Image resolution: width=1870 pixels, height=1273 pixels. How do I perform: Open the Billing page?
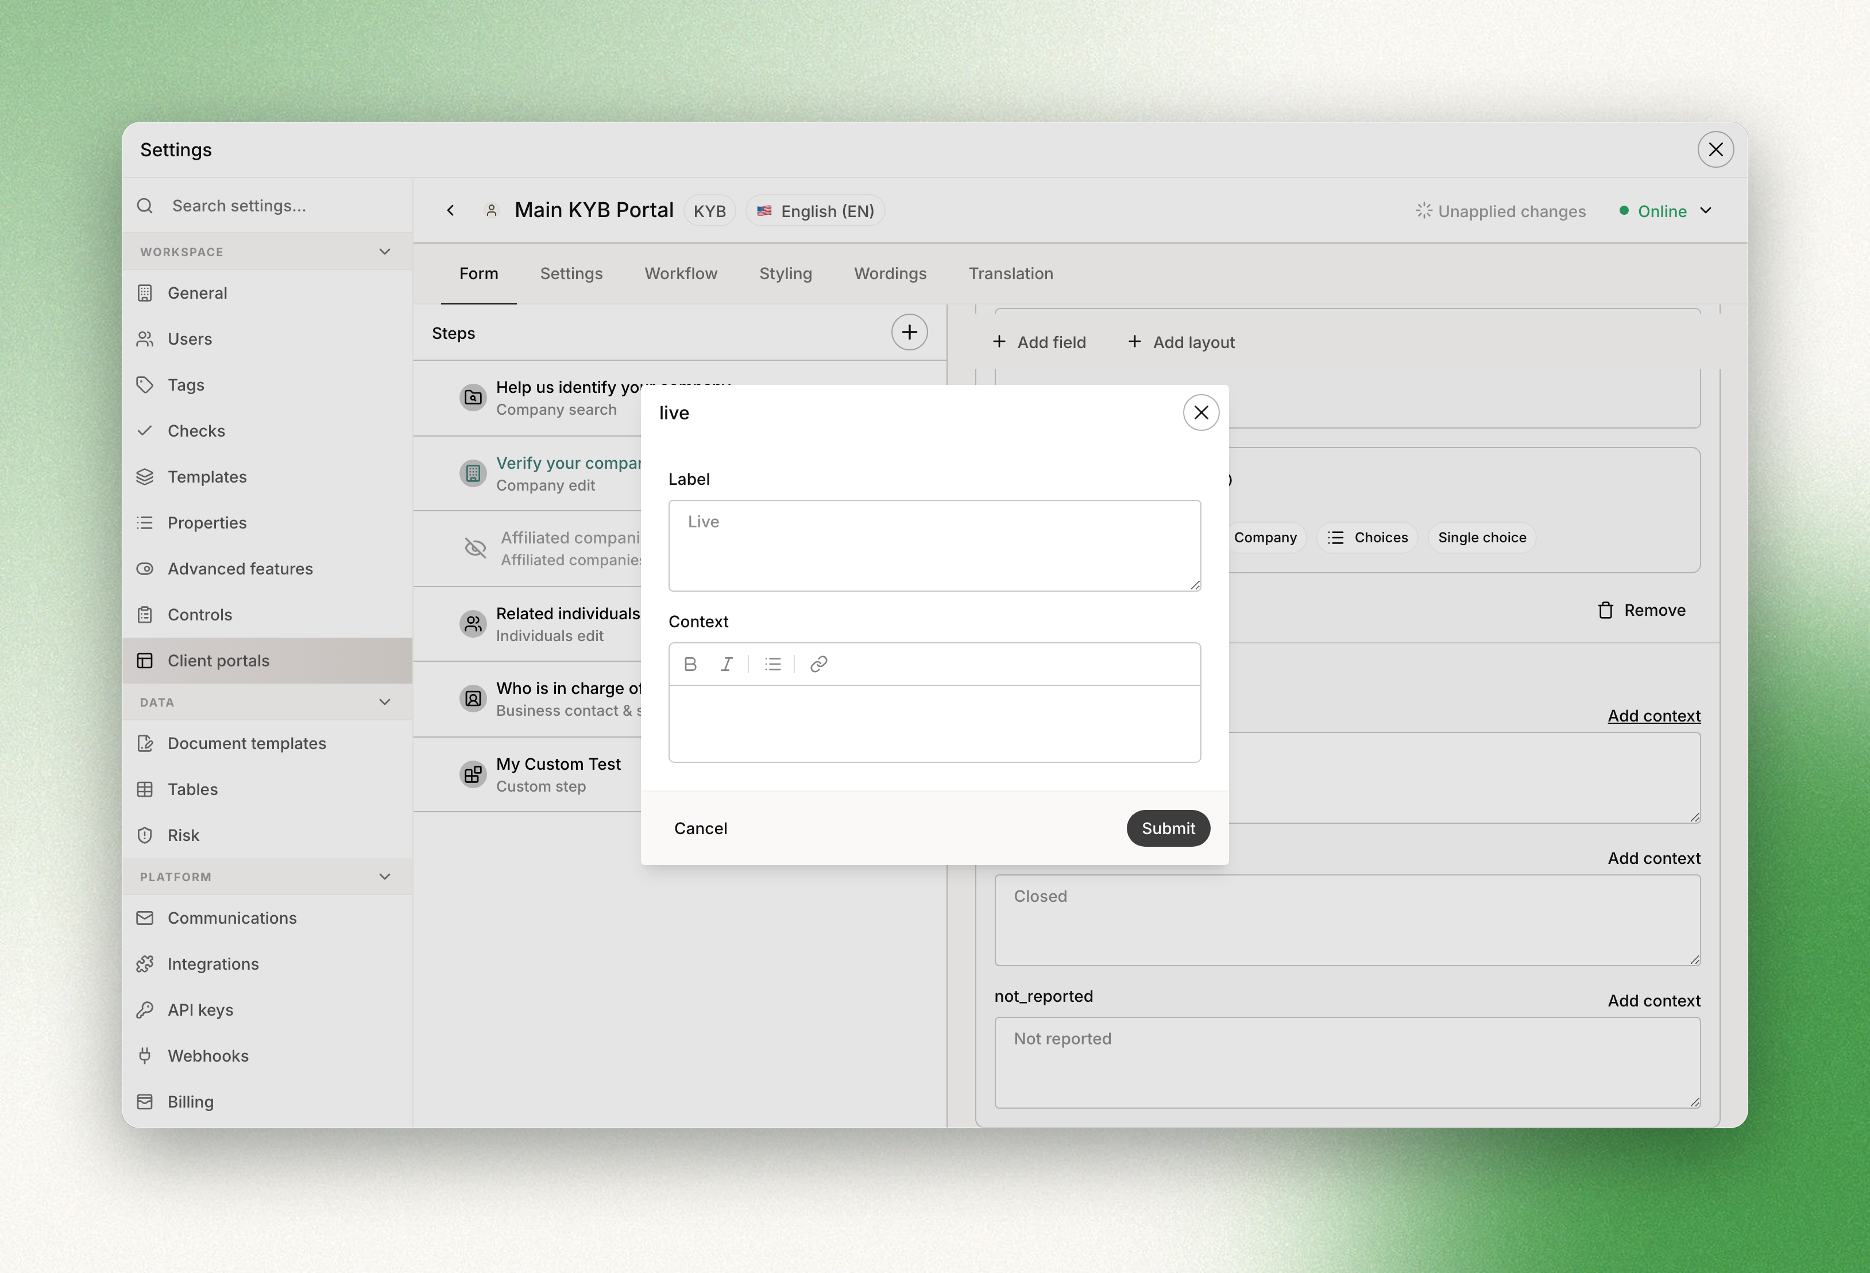tap(267, 1102)
